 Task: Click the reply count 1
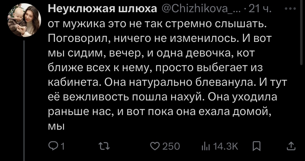click(x=63, y=146)
